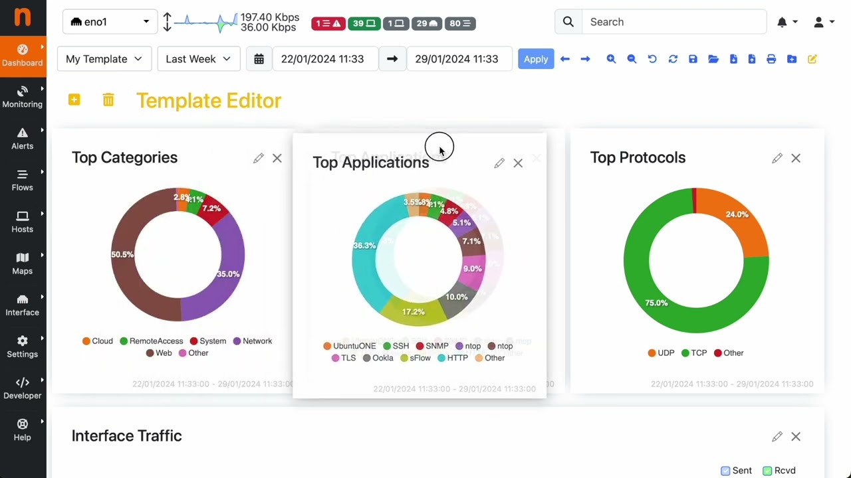Open the Developer sidebar section
Image resolution: width=851 pixels, height=478 pixels.
pos(23,388)
